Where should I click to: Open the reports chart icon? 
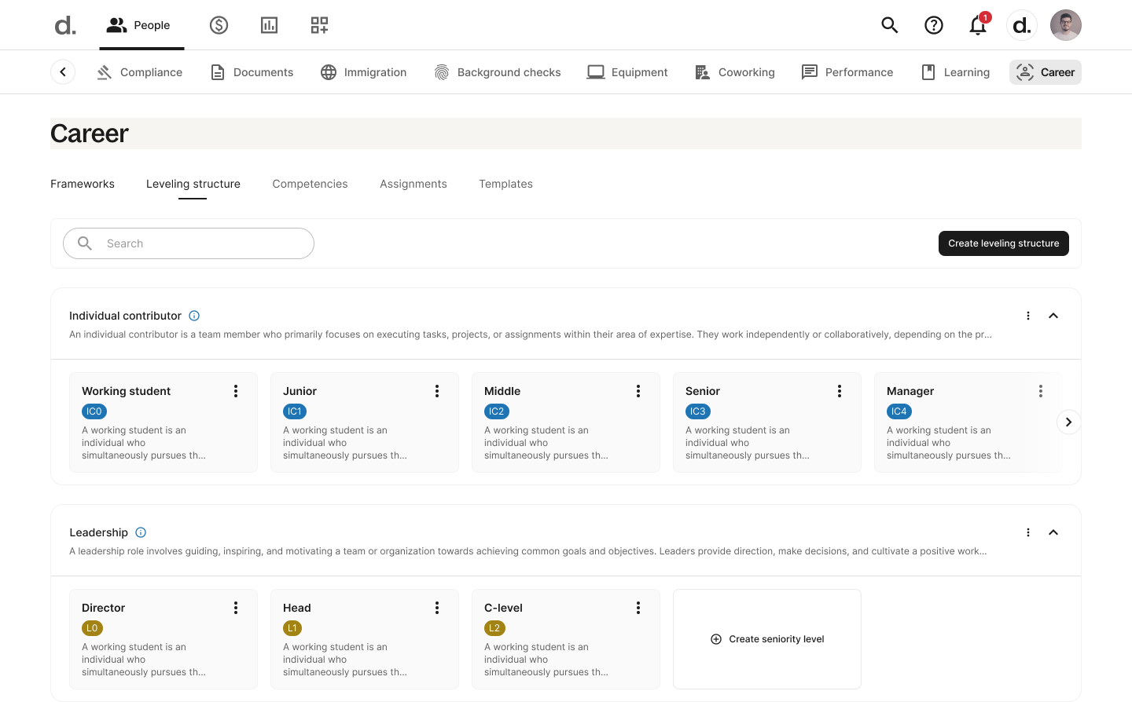pyautogui.click(x=269, y=25)
